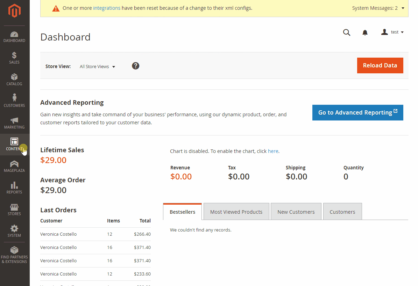This screenshot has width=418, height=286.
Task: Click the store view help question icon
Action: tap(136, 66)
